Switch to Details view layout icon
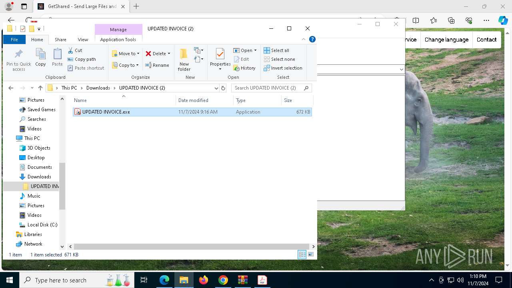 point(302,254)
